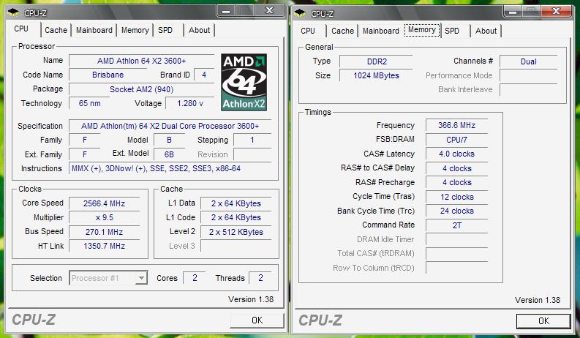Expand the Processor #1 selection dropdown
Viewport: 580px width, 338px height.
tap(141, 278)
